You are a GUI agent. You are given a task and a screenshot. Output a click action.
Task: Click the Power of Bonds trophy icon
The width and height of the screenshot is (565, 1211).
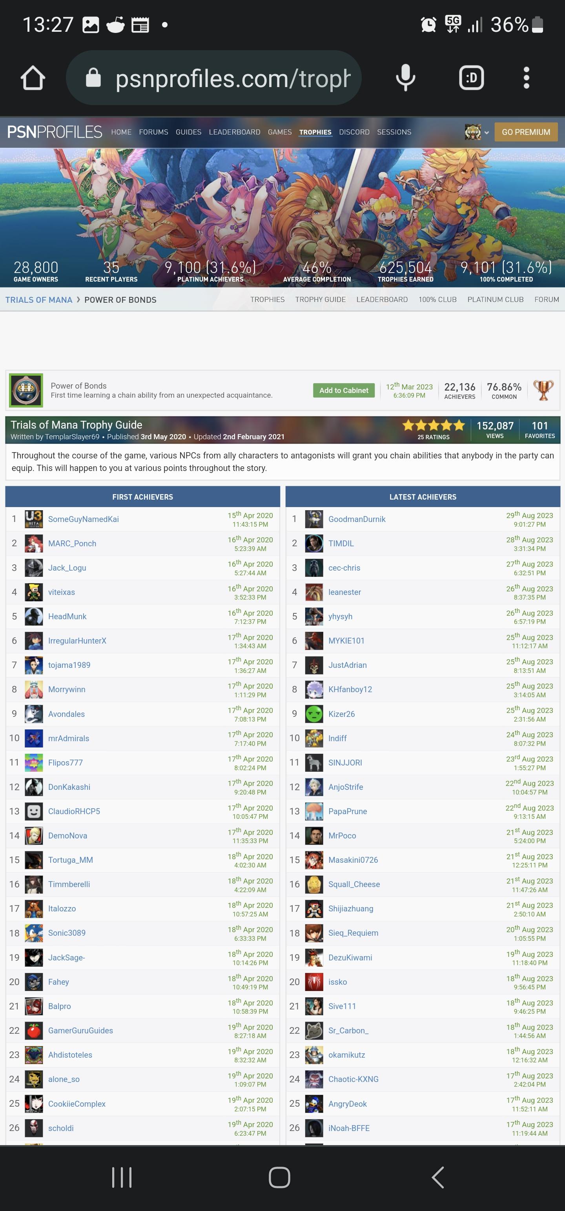click(x=26, y=390)
